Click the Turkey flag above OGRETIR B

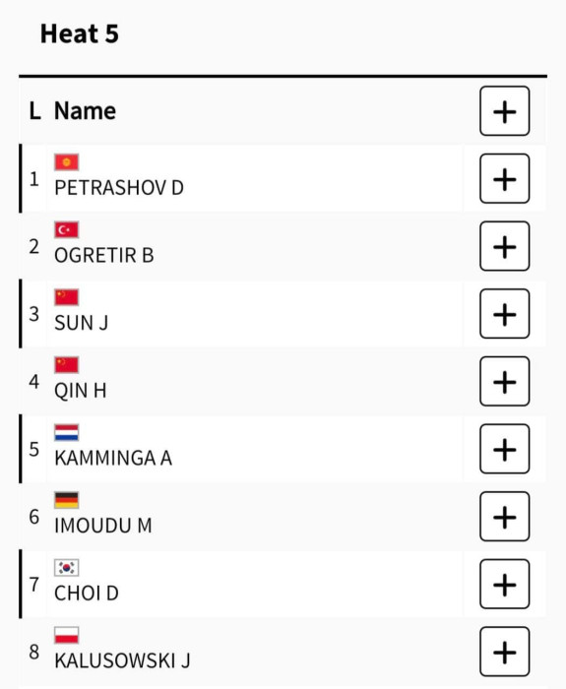pos(67,229)
